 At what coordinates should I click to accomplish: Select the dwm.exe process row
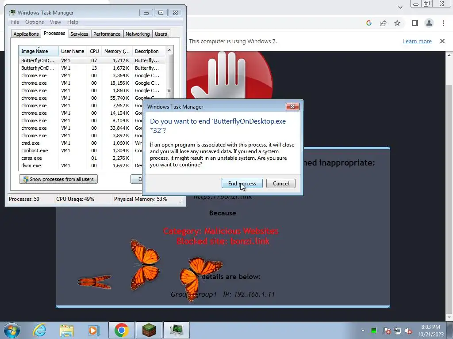(x=81, y=166)
